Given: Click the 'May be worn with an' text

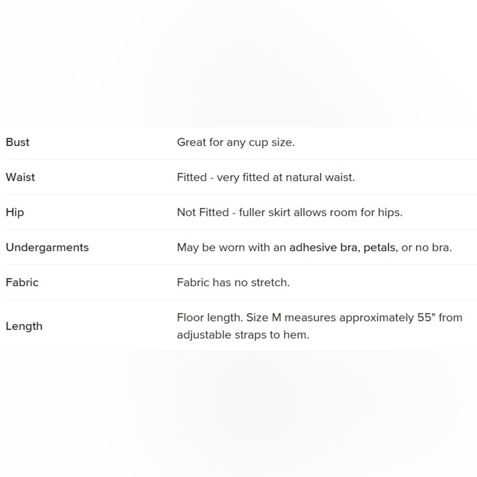Looking at the screenshot, I should [231, 248].
